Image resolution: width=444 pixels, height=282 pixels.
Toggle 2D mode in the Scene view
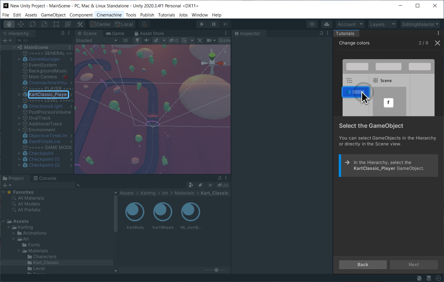click(x=126, y=40)
